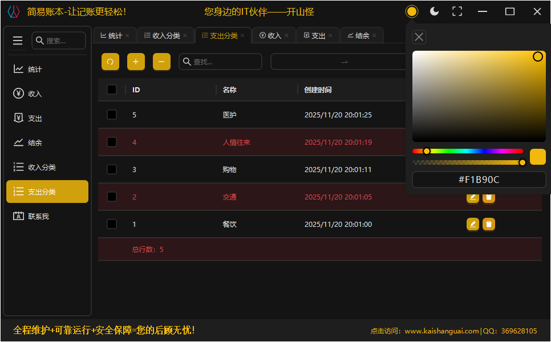551x342 pixels.
Task: Close the 支出分类 tab
Action: 242,35
